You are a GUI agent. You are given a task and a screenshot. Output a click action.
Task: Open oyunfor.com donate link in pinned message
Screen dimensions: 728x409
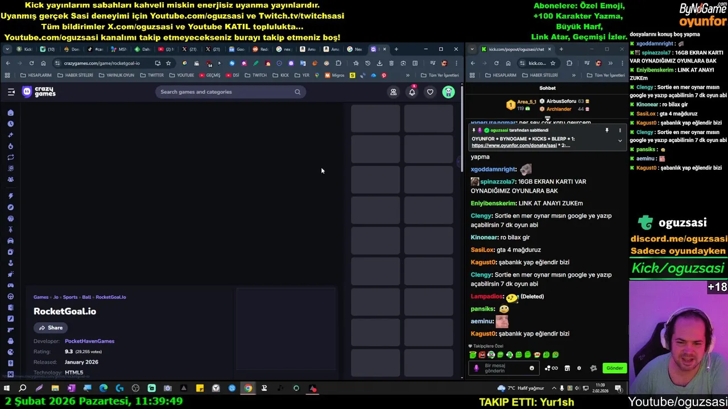(514, 145)
